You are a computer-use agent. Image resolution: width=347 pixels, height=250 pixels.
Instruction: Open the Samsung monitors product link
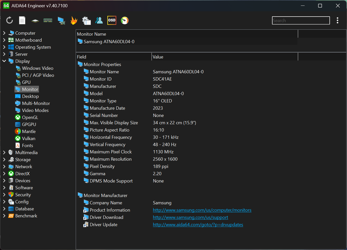[202, 210]
